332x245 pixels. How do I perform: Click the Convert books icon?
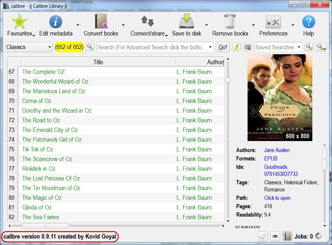[x=102, y=21]
